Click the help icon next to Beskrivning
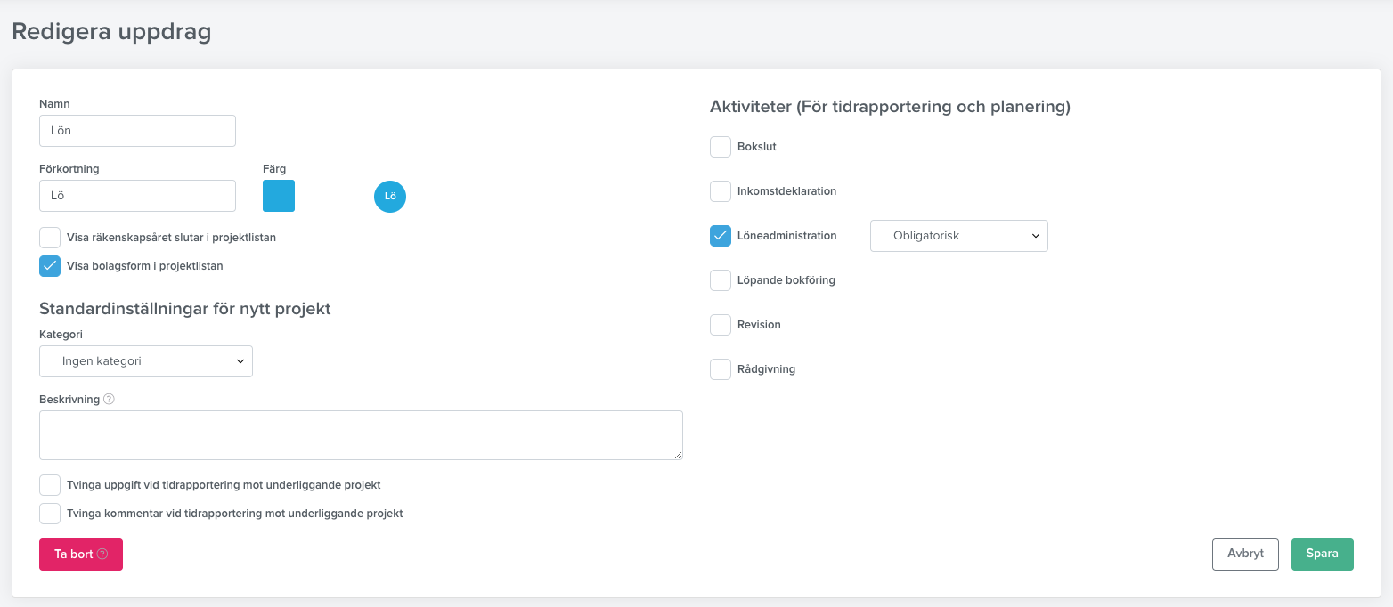 (109, 399)
